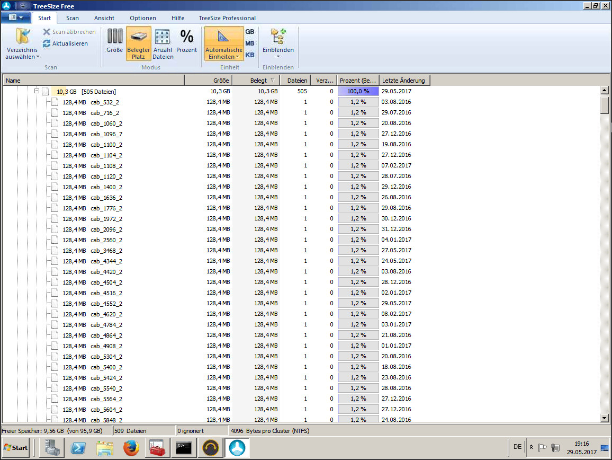Click file icon of cab_5304_2
The height and width of the screenshot is (460, 612).
click(55, 357)
